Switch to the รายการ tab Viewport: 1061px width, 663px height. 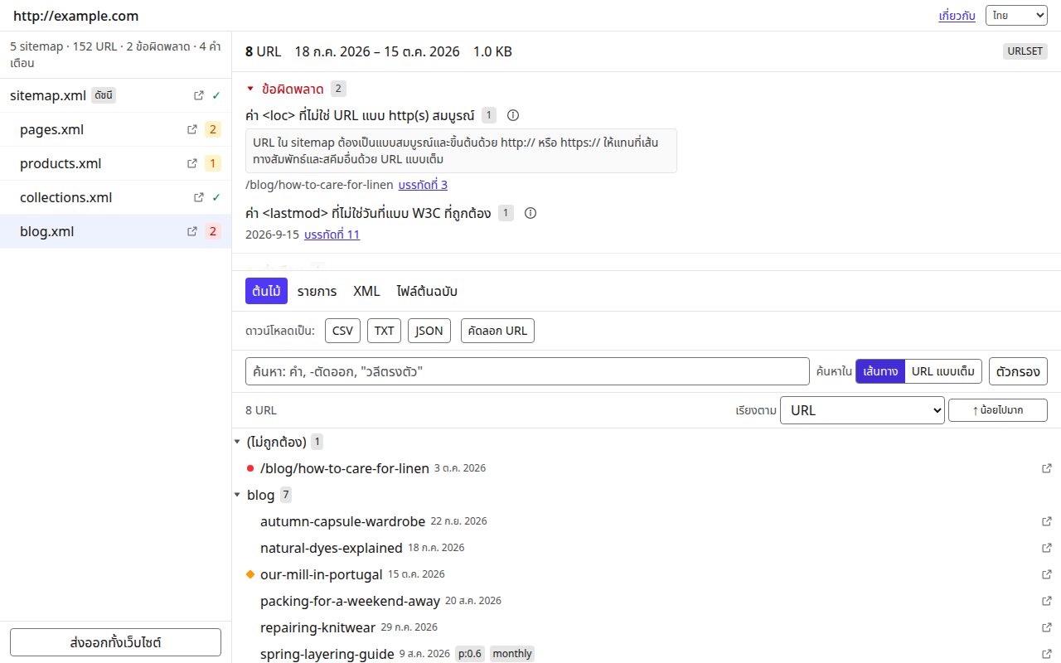coord(317,291)
